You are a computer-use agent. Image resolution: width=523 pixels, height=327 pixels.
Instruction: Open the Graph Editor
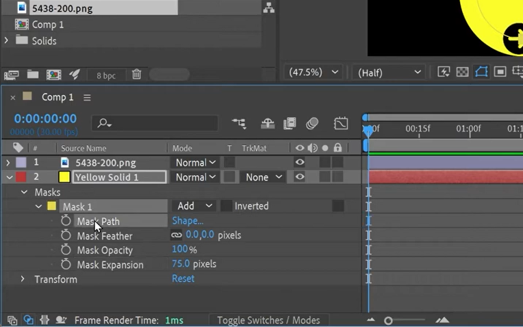341,123
